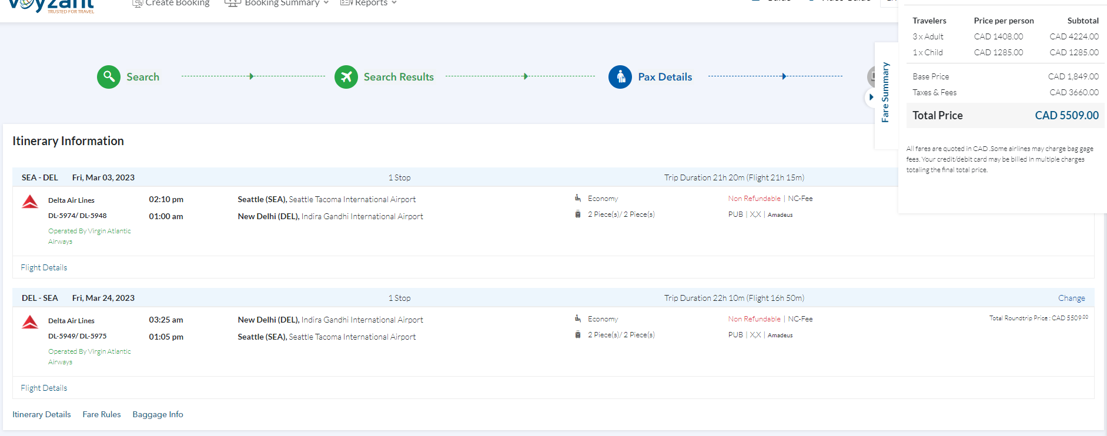Click the Search Results airplane icon
This screenshot has height=436, width=1107.
pyautogui.click(x=346, y=77)
